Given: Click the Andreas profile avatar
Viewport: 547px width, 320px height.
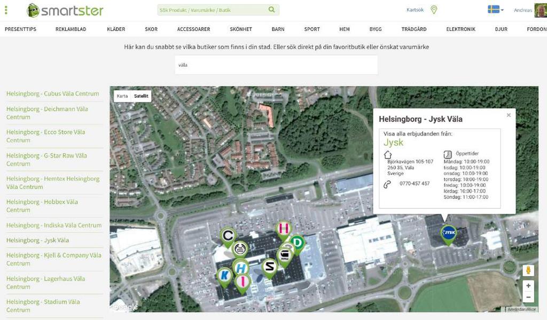Looking at the screenshot, I should 541,10.
